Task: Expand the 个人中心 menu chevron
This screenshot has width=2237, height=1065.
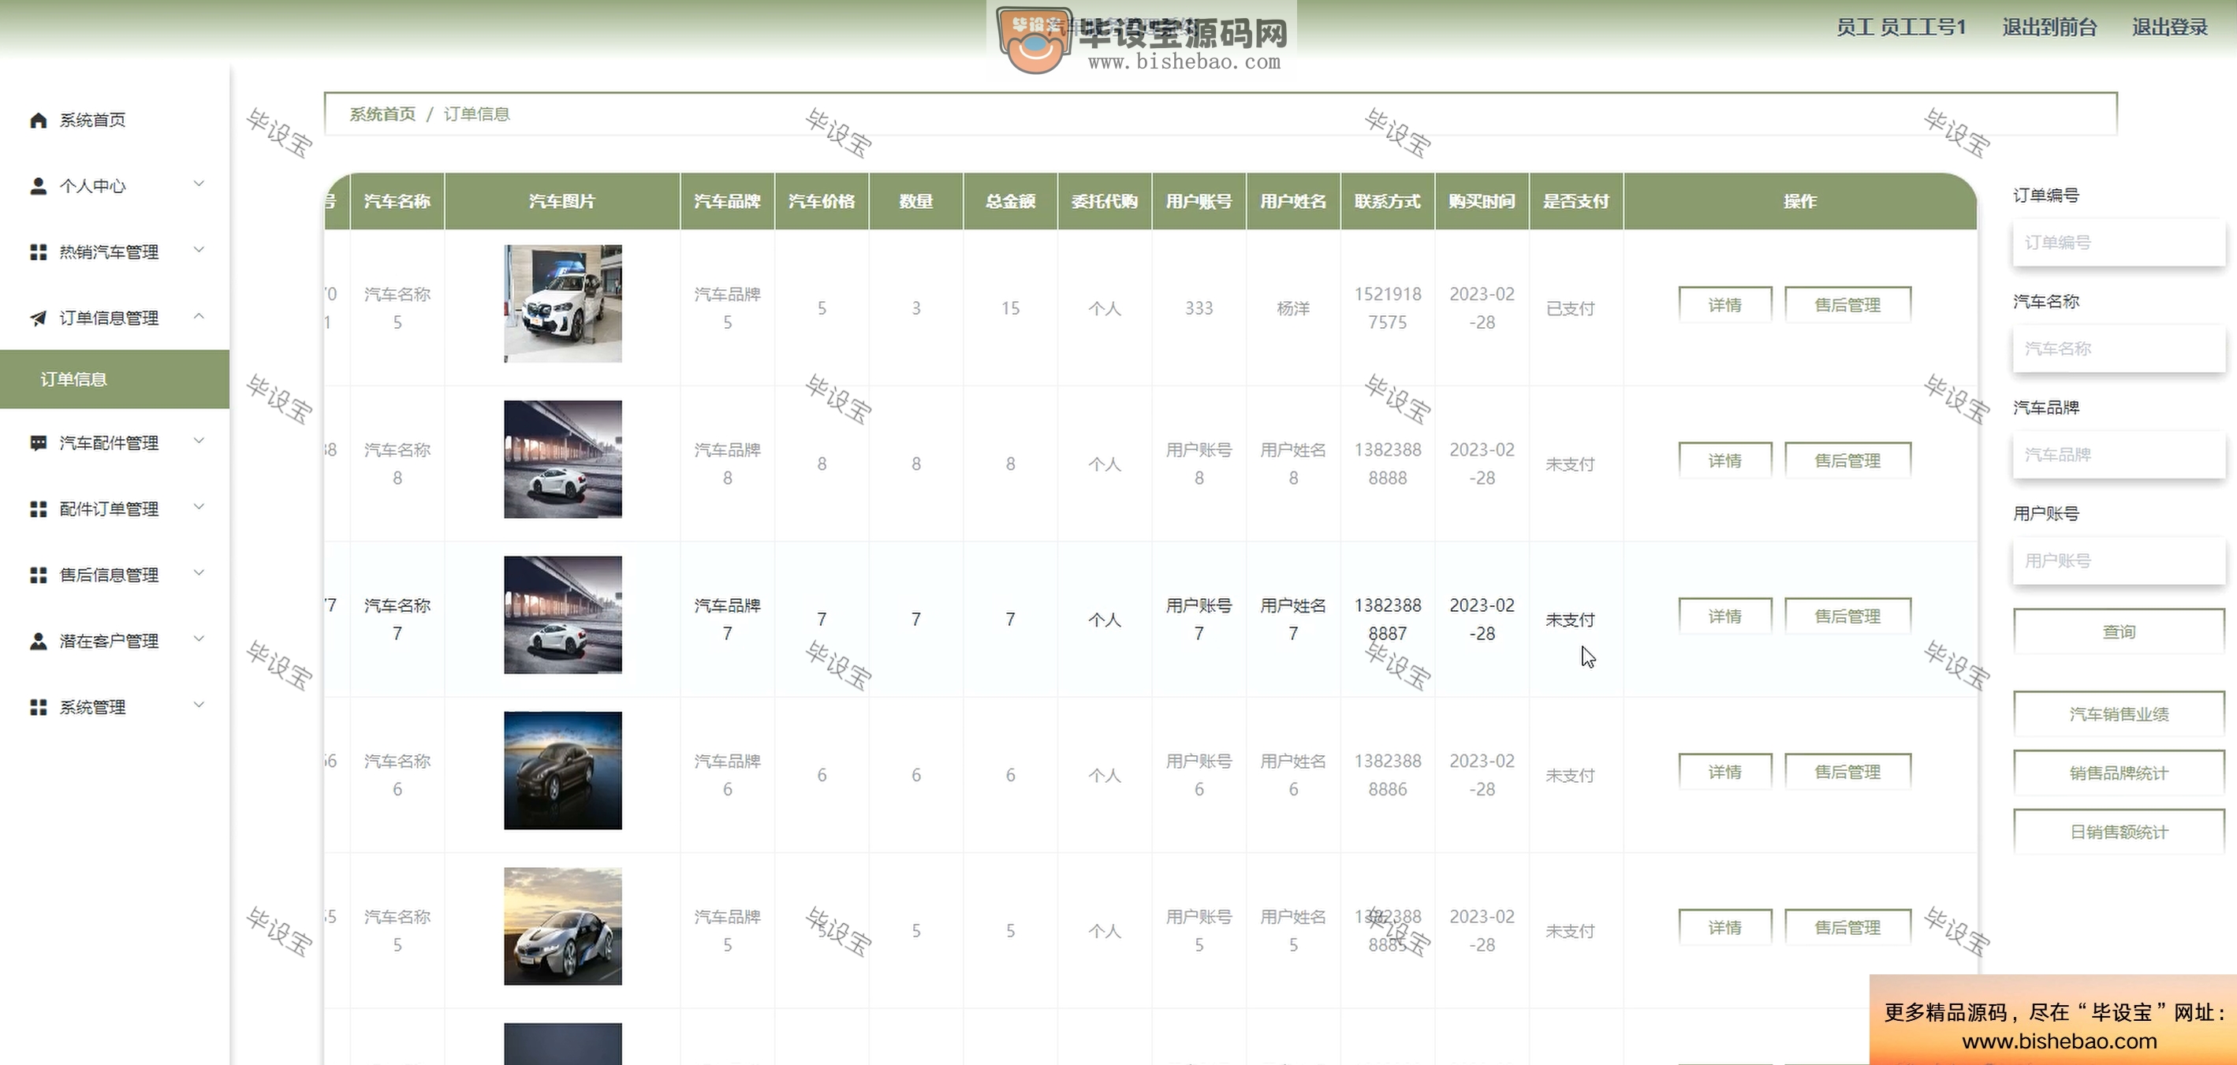Action: click(x=199, y=184)
